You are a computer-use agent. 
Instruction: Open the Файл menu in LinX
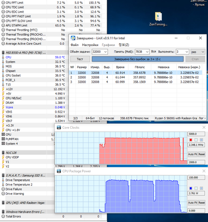[75, 45]
